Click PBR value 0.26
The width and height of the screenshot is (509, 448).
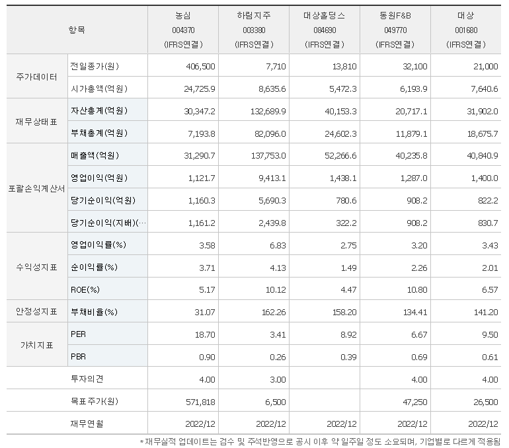point(278,357)
